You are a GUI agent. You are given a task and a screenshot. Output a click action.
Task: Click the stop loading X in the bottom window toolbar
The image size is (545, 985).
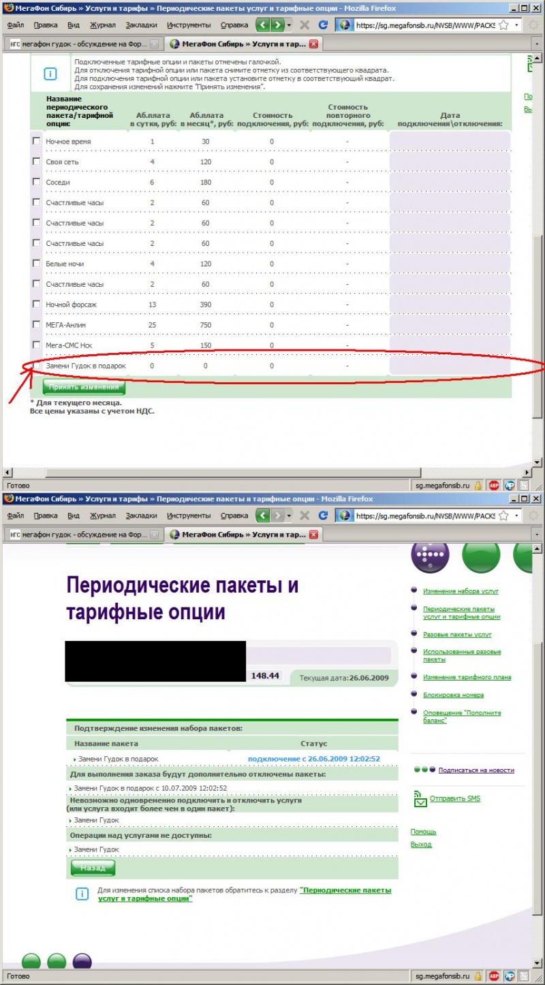305,516
